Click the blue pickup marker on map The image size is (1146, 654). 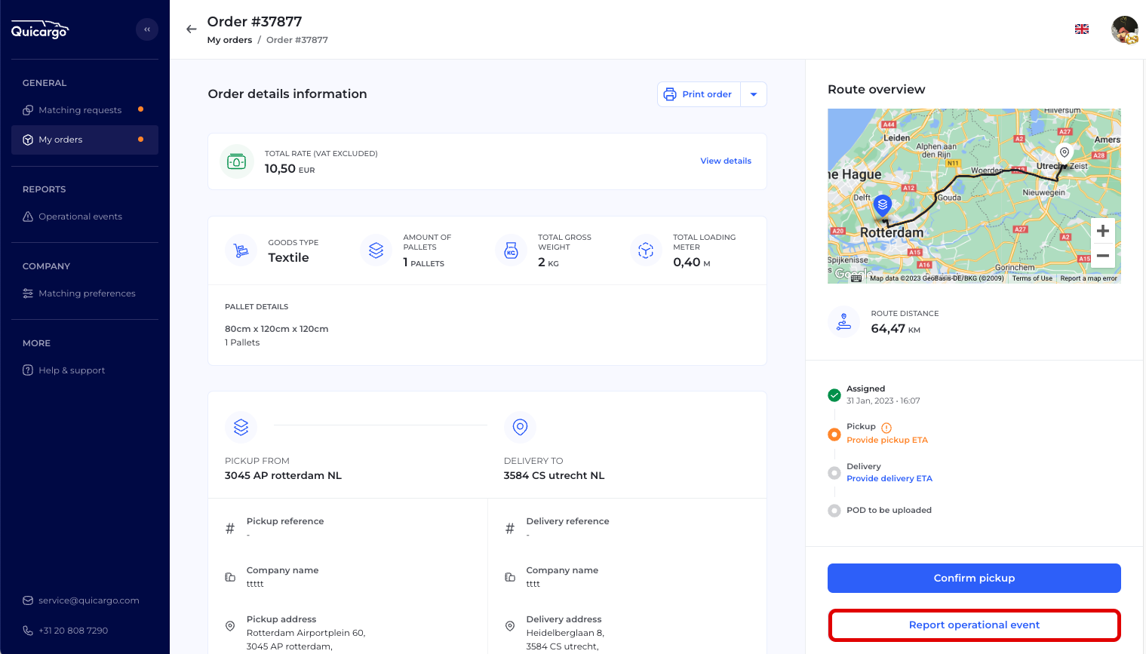tap(882, 204)
